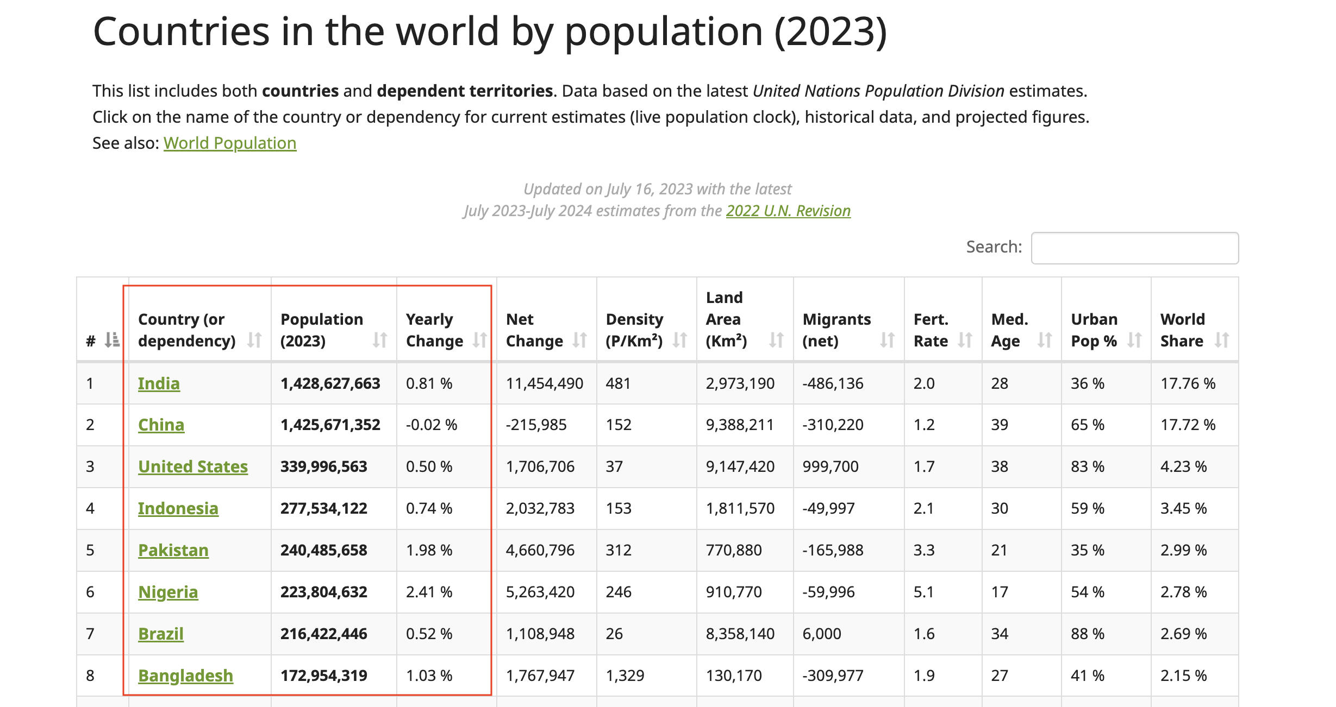1336x707 pixels.
Task: Select Pakistan's population 240,485,658
Action: coord(324,550)
